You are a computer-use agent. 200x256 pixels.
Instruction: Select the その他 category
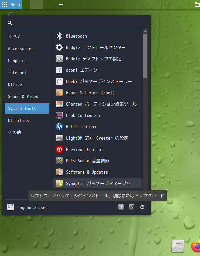(x=27, y=132)
